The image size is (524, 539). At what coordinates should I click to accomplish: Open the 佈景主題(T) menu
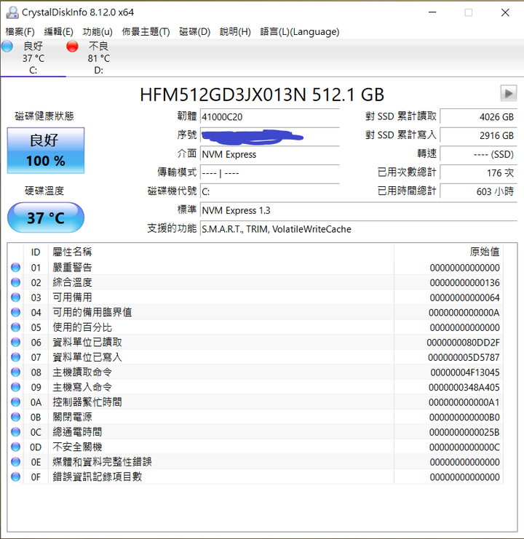[x=146, y=31]
